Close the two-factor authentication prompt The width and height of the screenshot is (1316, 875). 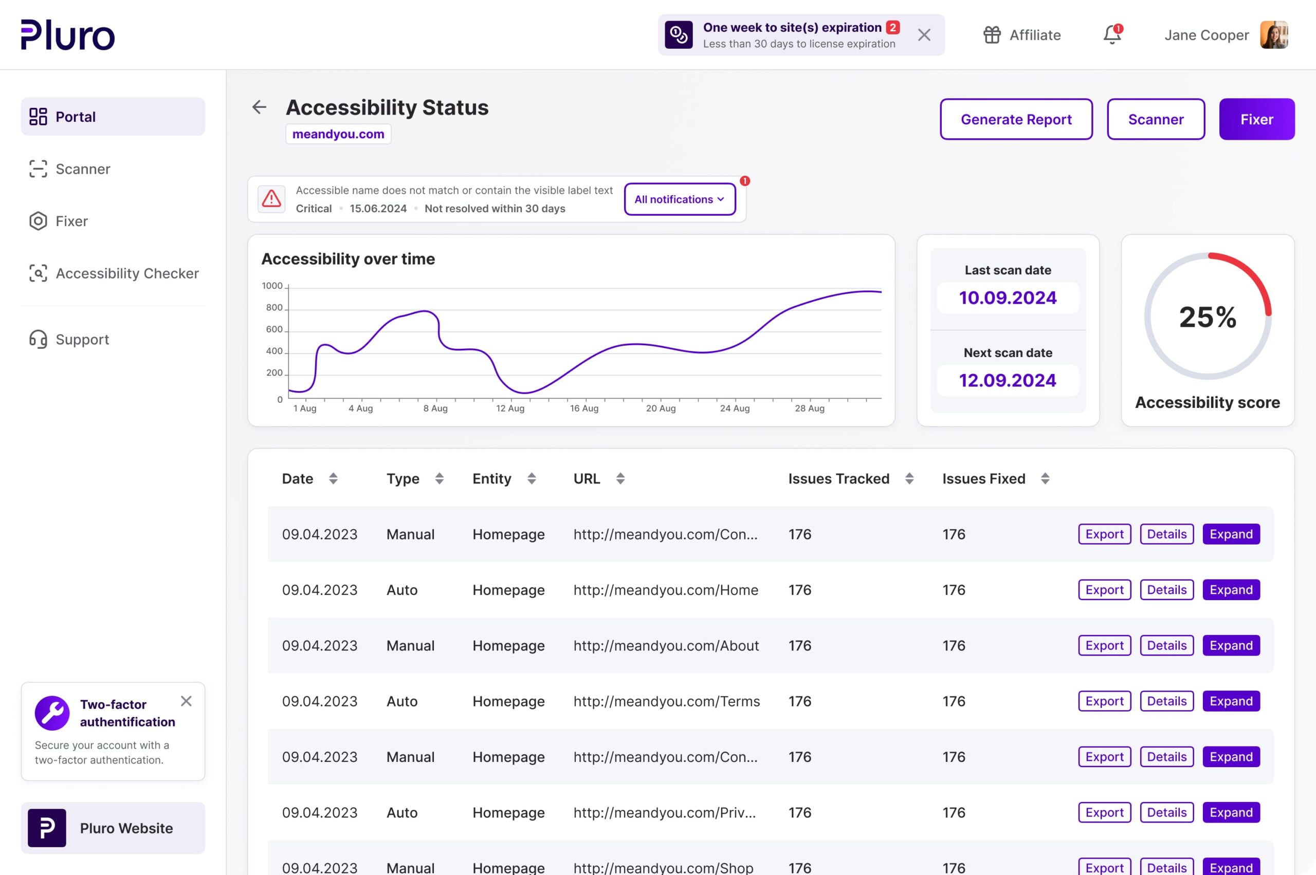click(186, 701)
